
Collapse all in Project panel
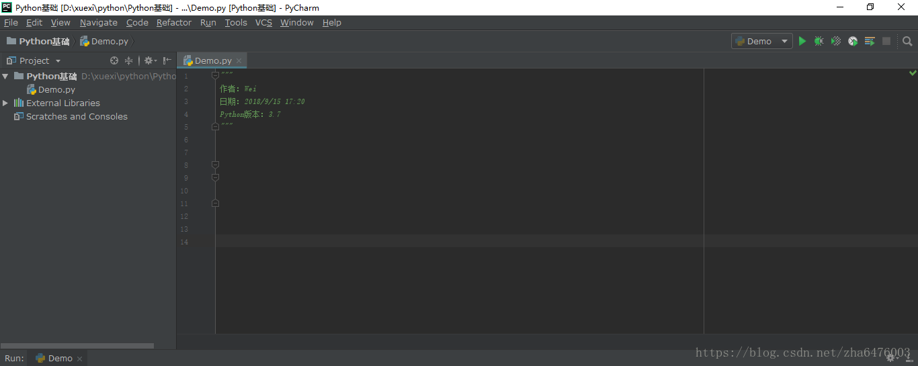(x=129, y=60)
